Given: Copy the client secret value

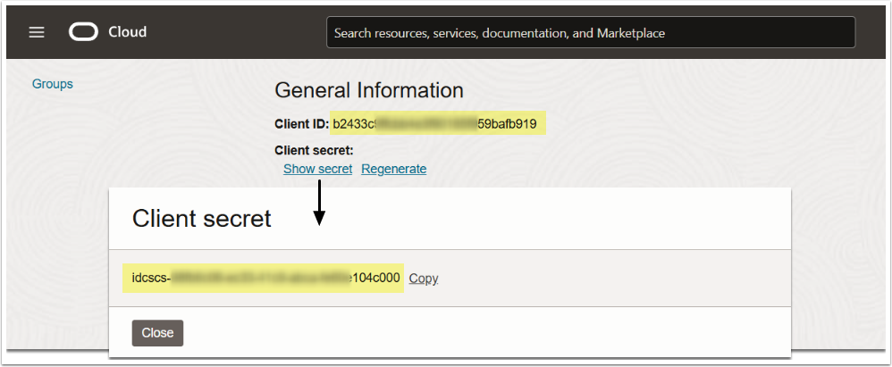Looking at the screenshot, I should [x=424, y=279].
